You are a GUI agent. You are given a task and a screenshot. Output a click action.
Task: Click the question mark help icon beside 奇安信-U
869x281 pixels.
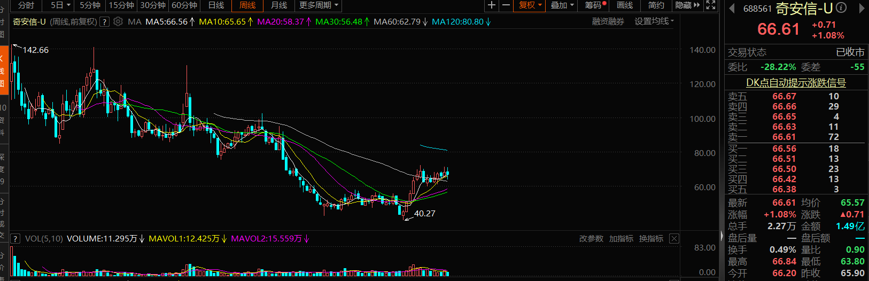click(105, 22)
